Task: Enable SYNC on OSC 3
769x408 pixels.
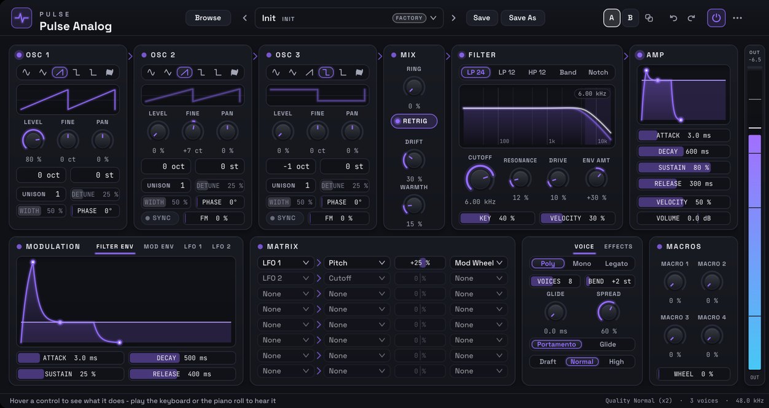Action: point(285,218)
